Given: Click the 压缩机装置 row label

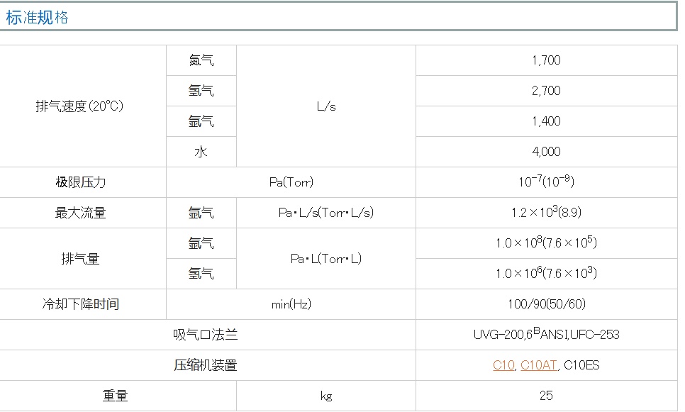Looking at the screenshot, I should 206,365.
